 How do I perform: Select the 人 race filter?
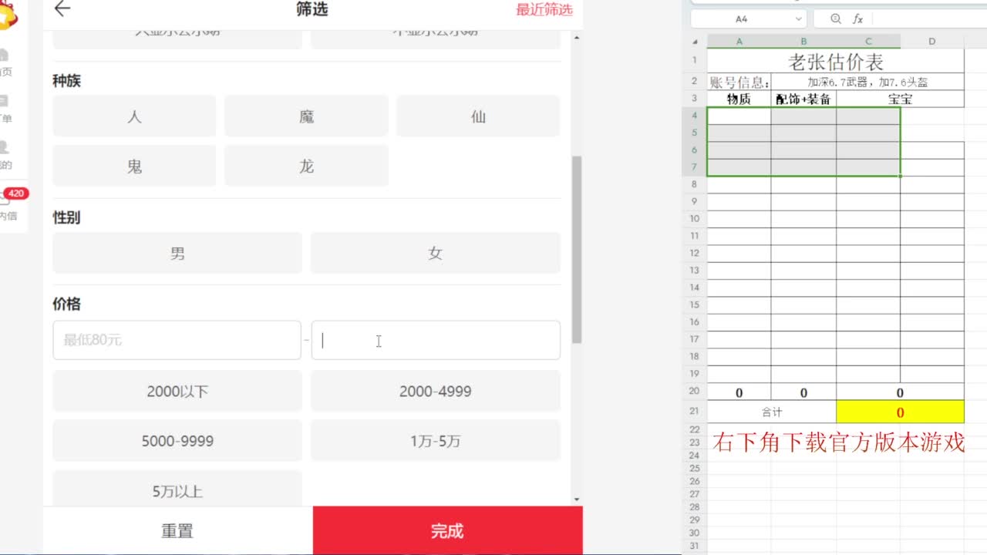point(134,116)
